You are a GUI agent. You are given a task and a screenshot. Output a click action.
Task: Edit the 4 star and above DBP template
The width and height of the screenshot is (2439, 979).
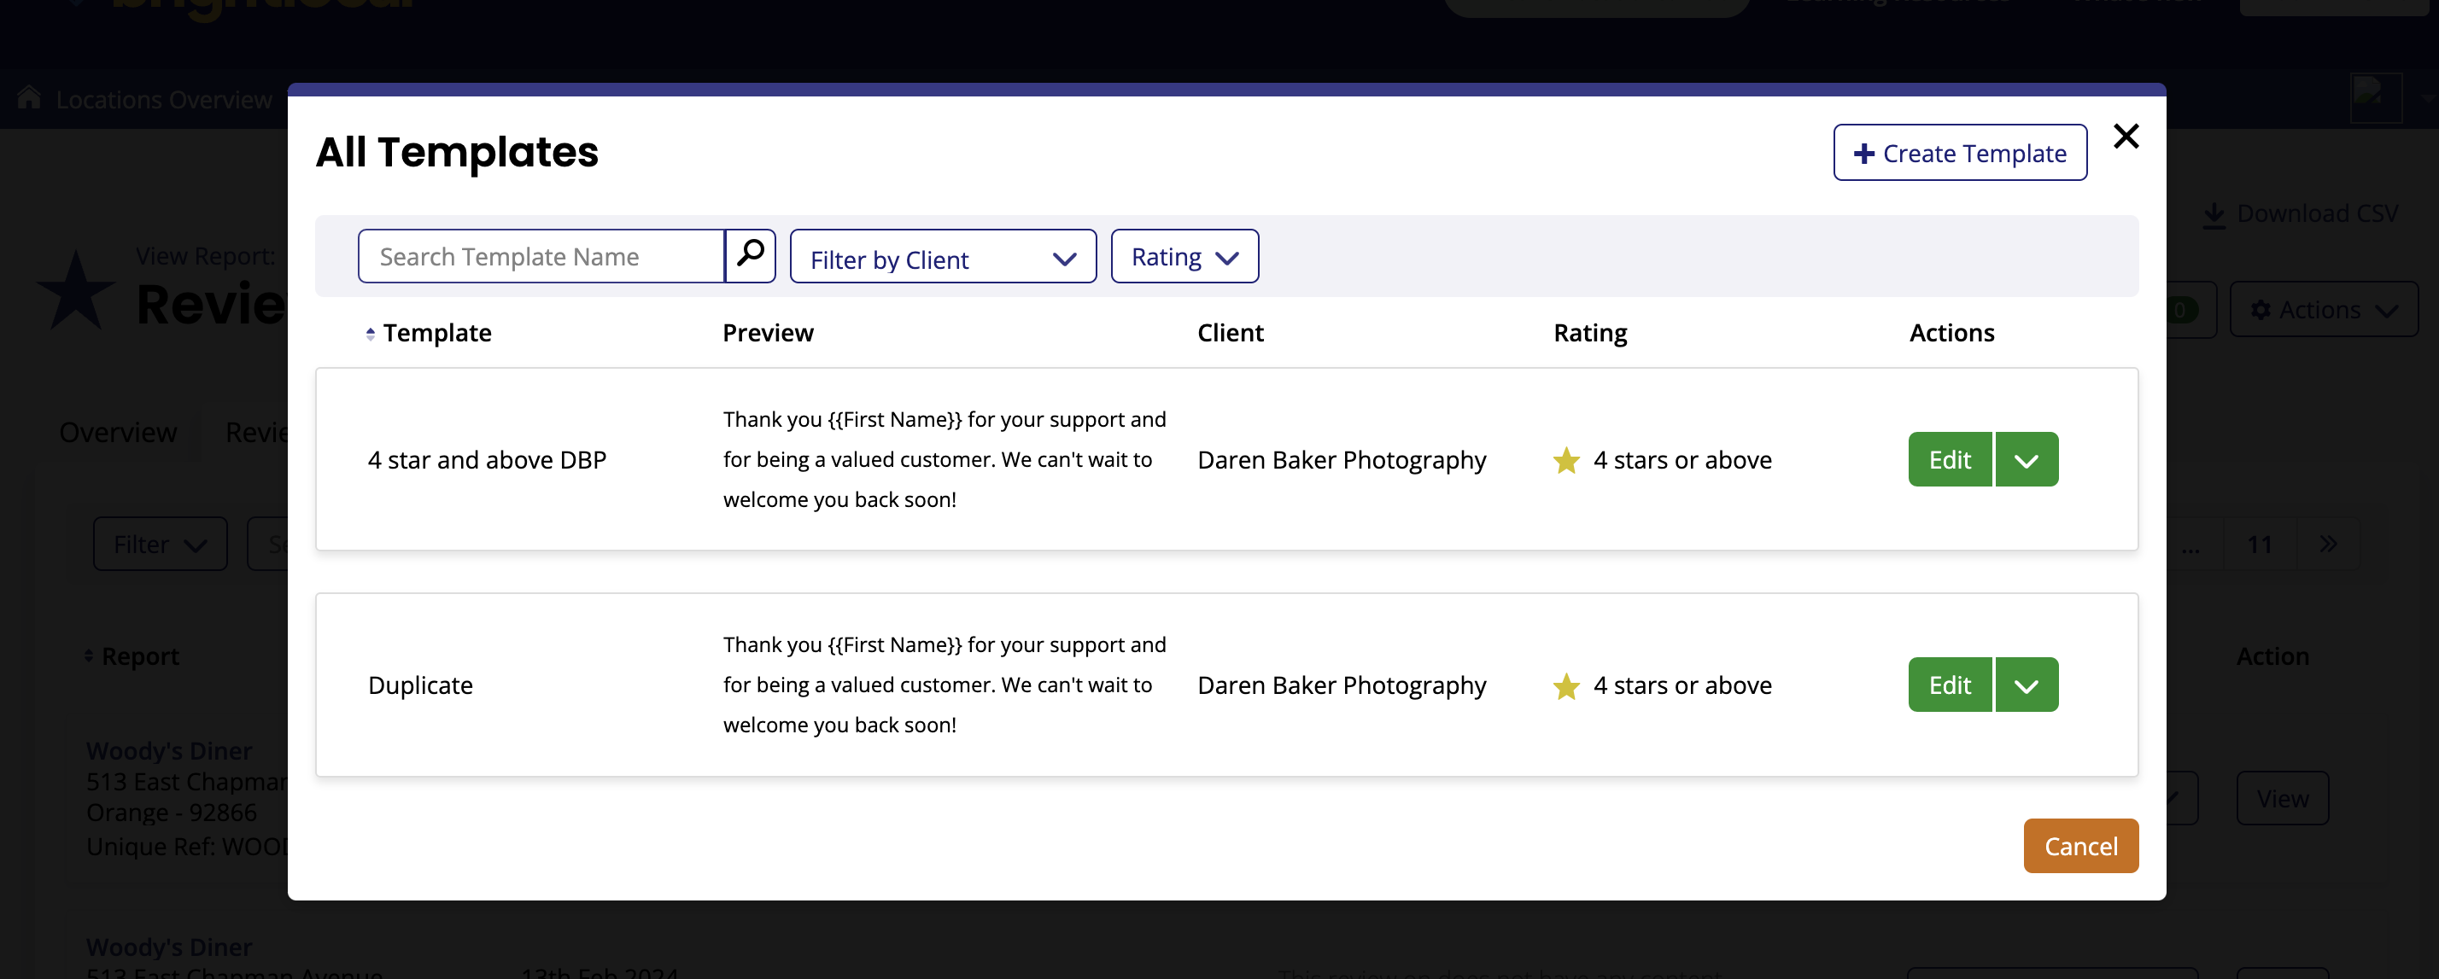[1950, 461]
